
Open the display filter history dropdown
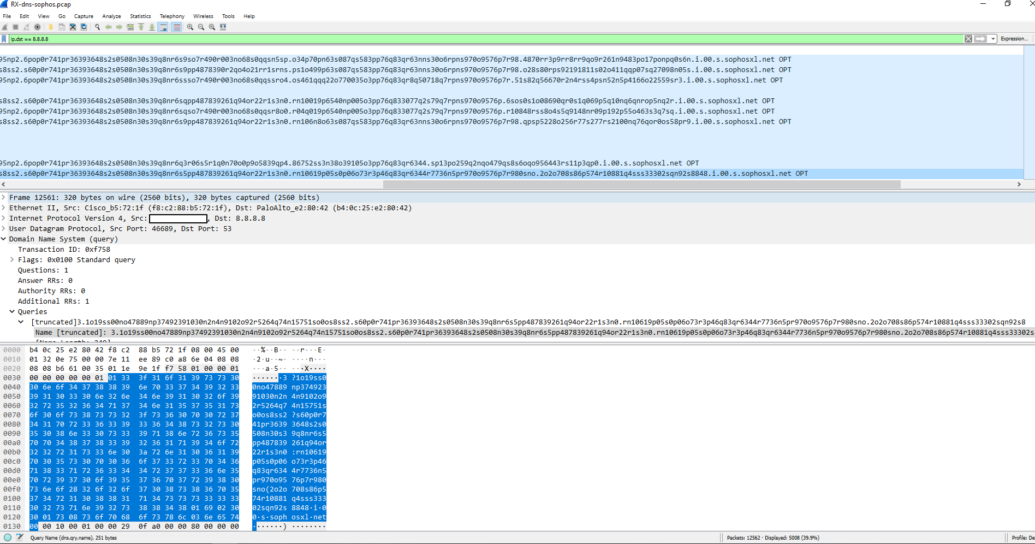click(993, 39)
